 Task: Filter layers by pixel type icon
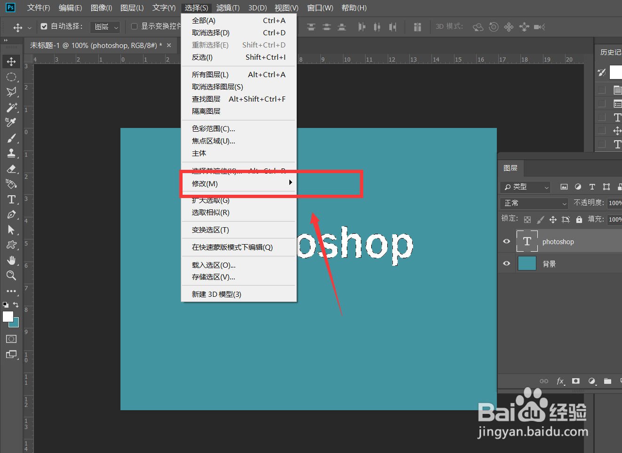point(564,187)
